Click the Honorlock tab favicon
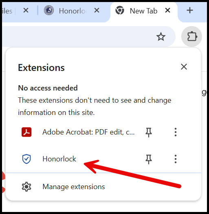209x214 pixels. [49, 10]
